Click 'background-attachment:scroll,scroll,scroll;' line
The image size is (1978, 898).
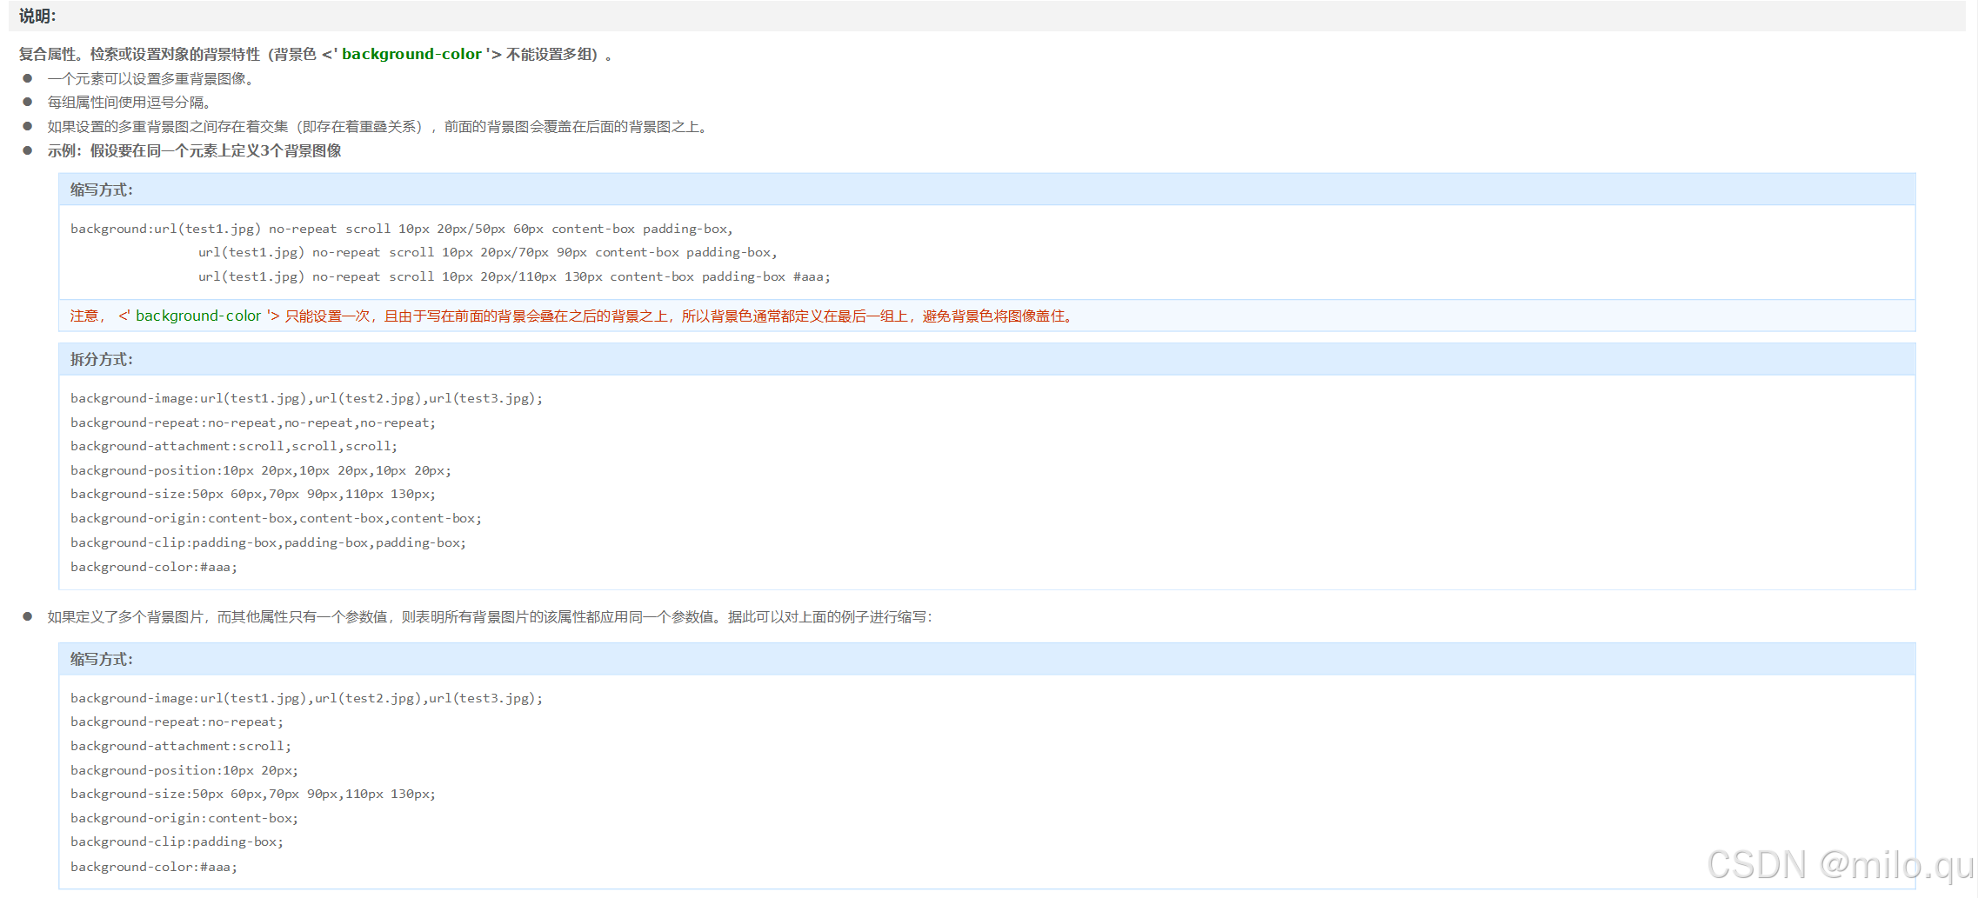(234, 446)
